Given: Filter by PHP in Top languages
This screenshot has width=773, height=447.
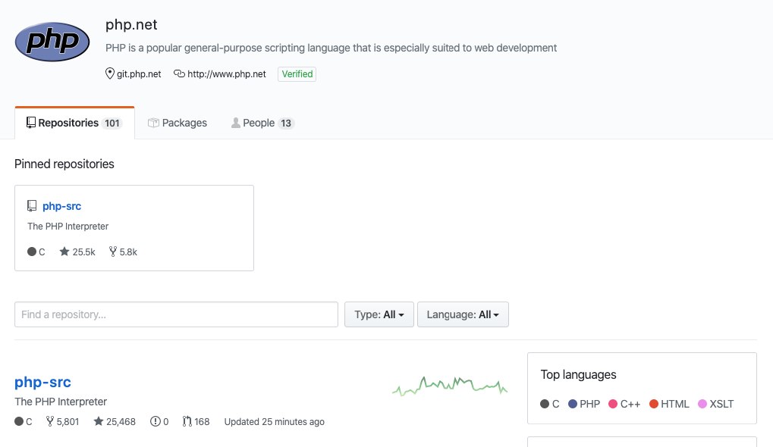Looking at the screenshot, I should coord(583,404).
